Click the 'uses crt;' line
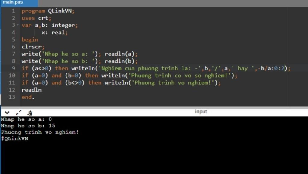 coord(36,18)
